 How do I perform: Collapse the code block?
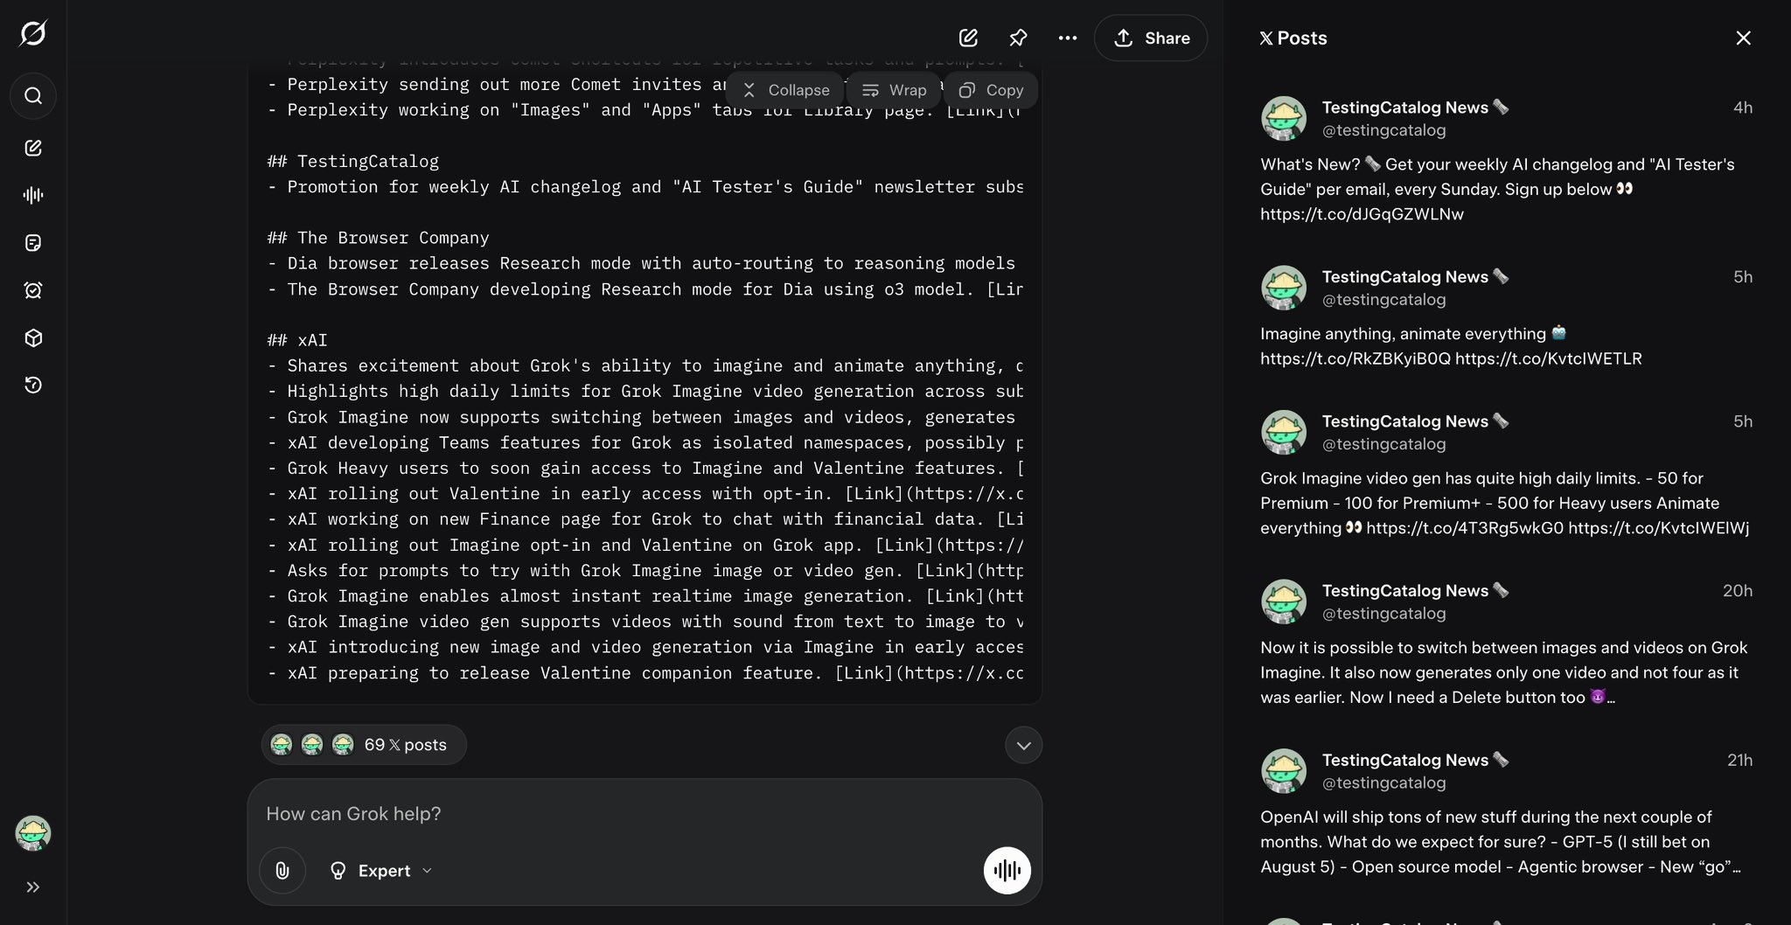coord(787,90)
